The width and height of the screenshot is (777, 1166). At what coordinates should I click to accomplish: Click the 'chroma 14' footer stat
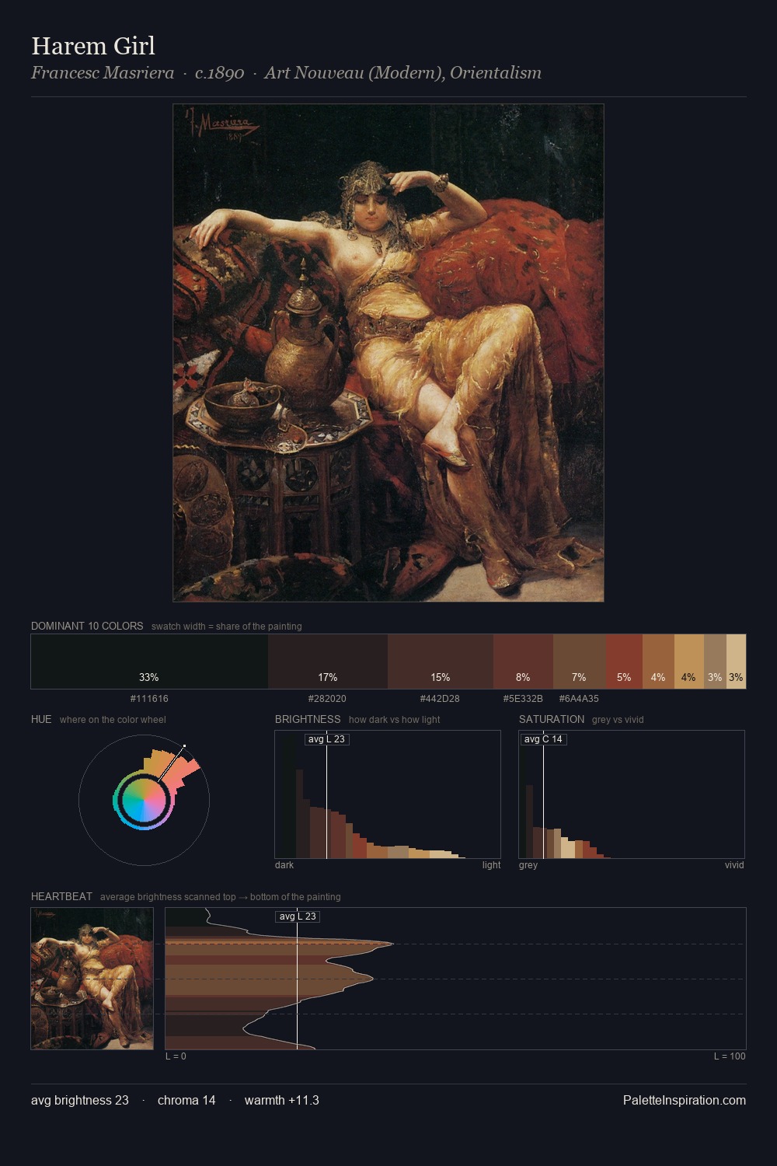pos(186,1101)
